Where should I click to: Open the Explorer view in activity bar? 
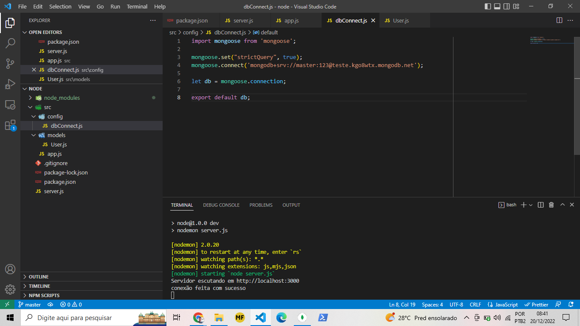click(x=10, y=23)
